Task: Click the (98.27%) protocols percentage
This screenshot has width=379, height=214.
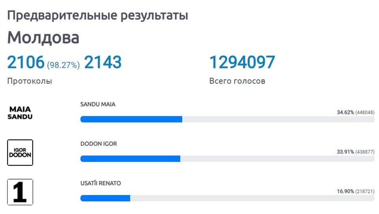Action: [63, 65]
